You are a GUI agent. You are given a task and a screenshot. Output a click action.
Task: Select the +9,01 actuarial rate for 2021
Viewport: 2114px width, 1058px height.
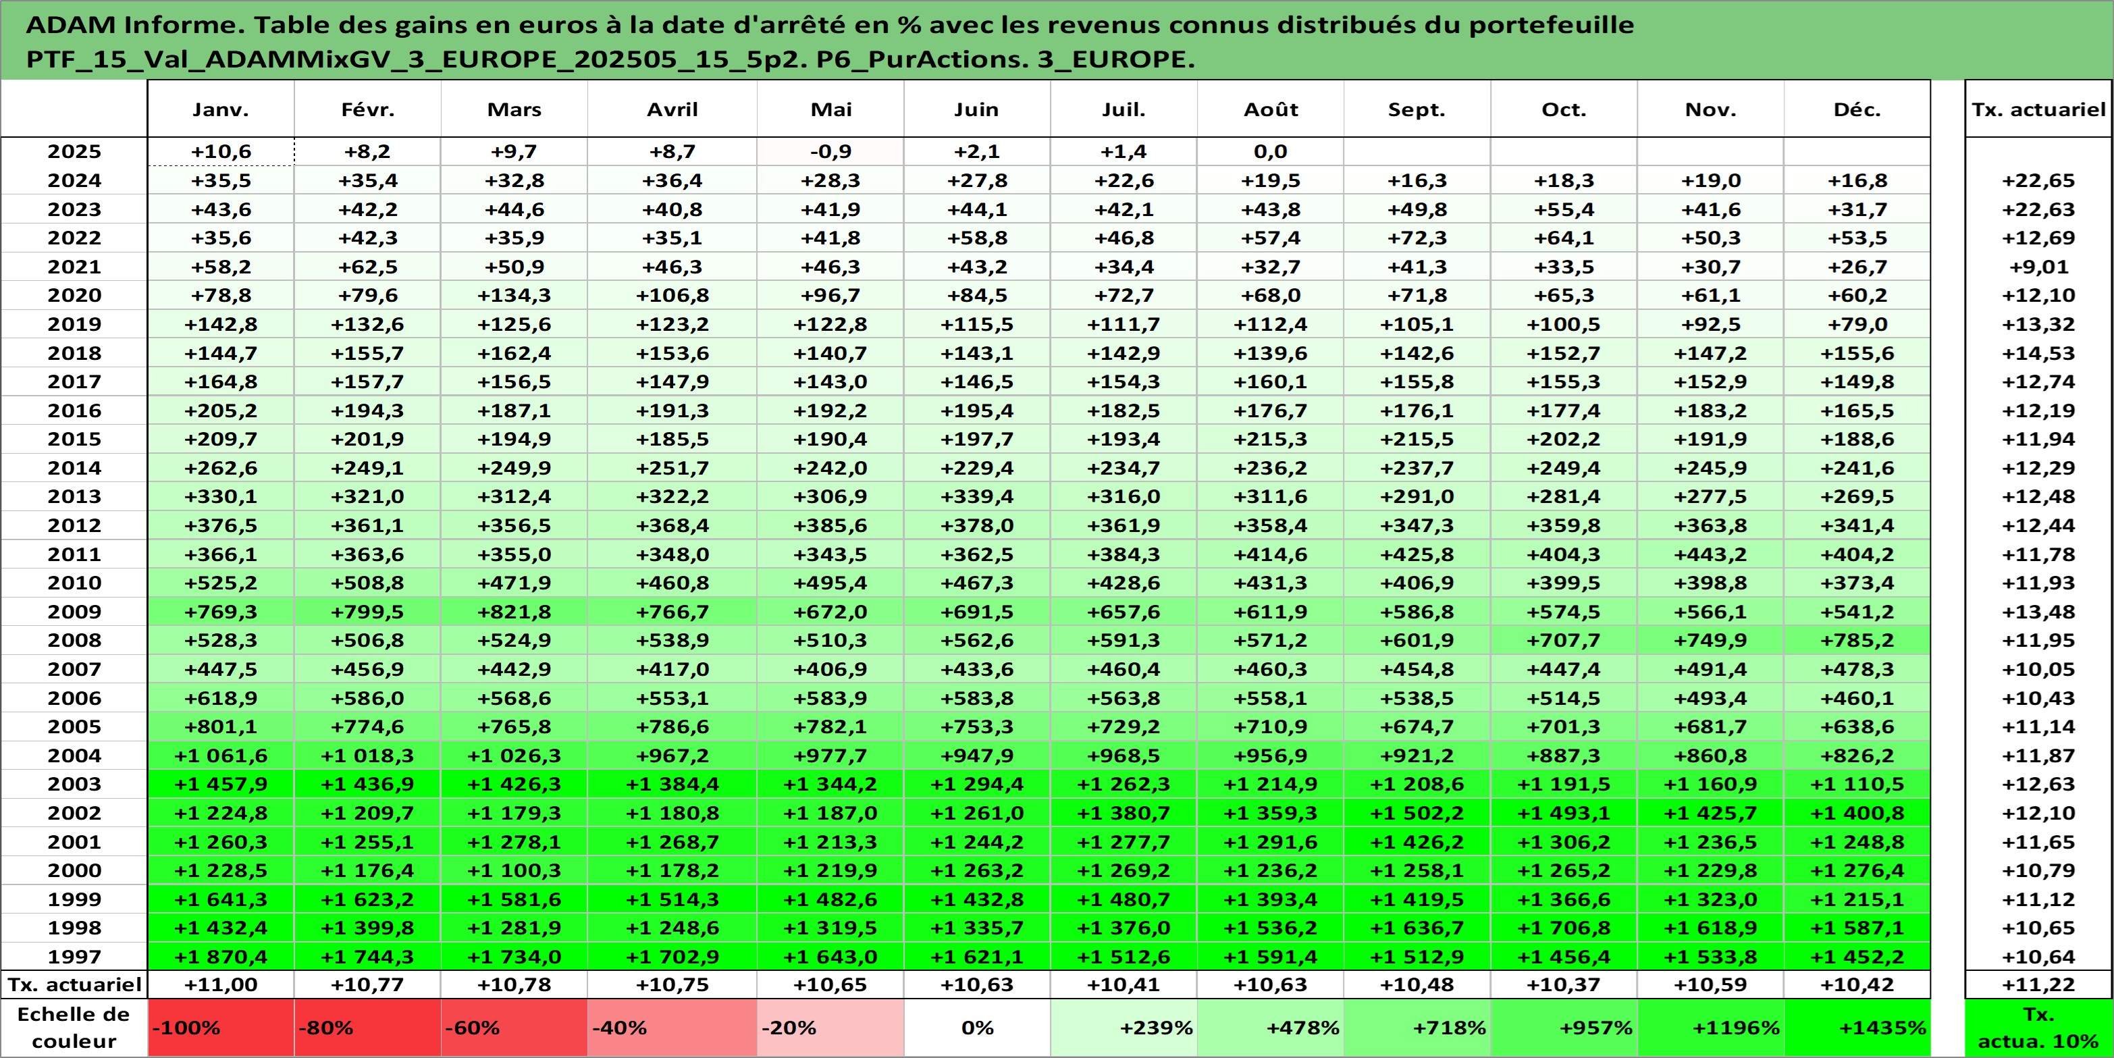point(2038,267)
